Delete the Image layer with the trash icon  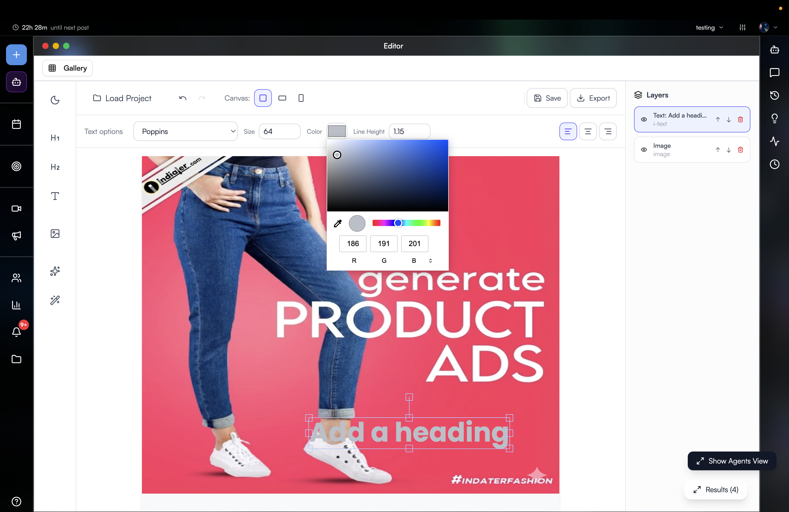click(740, 150)
